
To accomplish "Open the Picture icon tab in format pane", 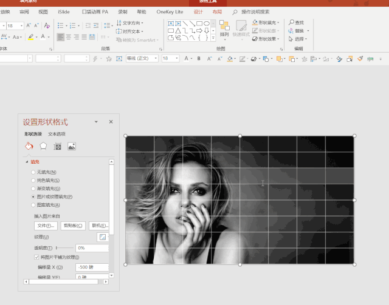I will coord(72,146).
